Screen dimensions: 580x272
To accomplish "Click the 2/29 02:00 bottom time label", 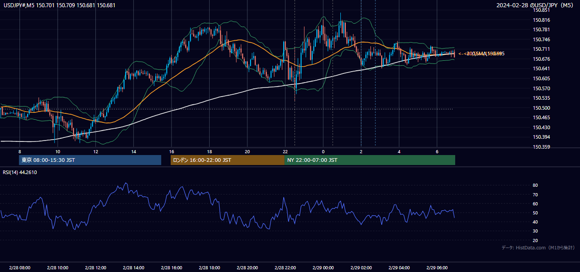I will coord(361,268).
